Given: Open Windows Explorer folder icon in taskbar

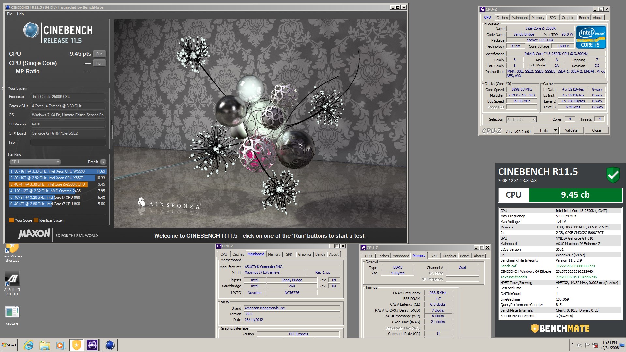Looking at the screenshot, I should click(x=45, y=345).
